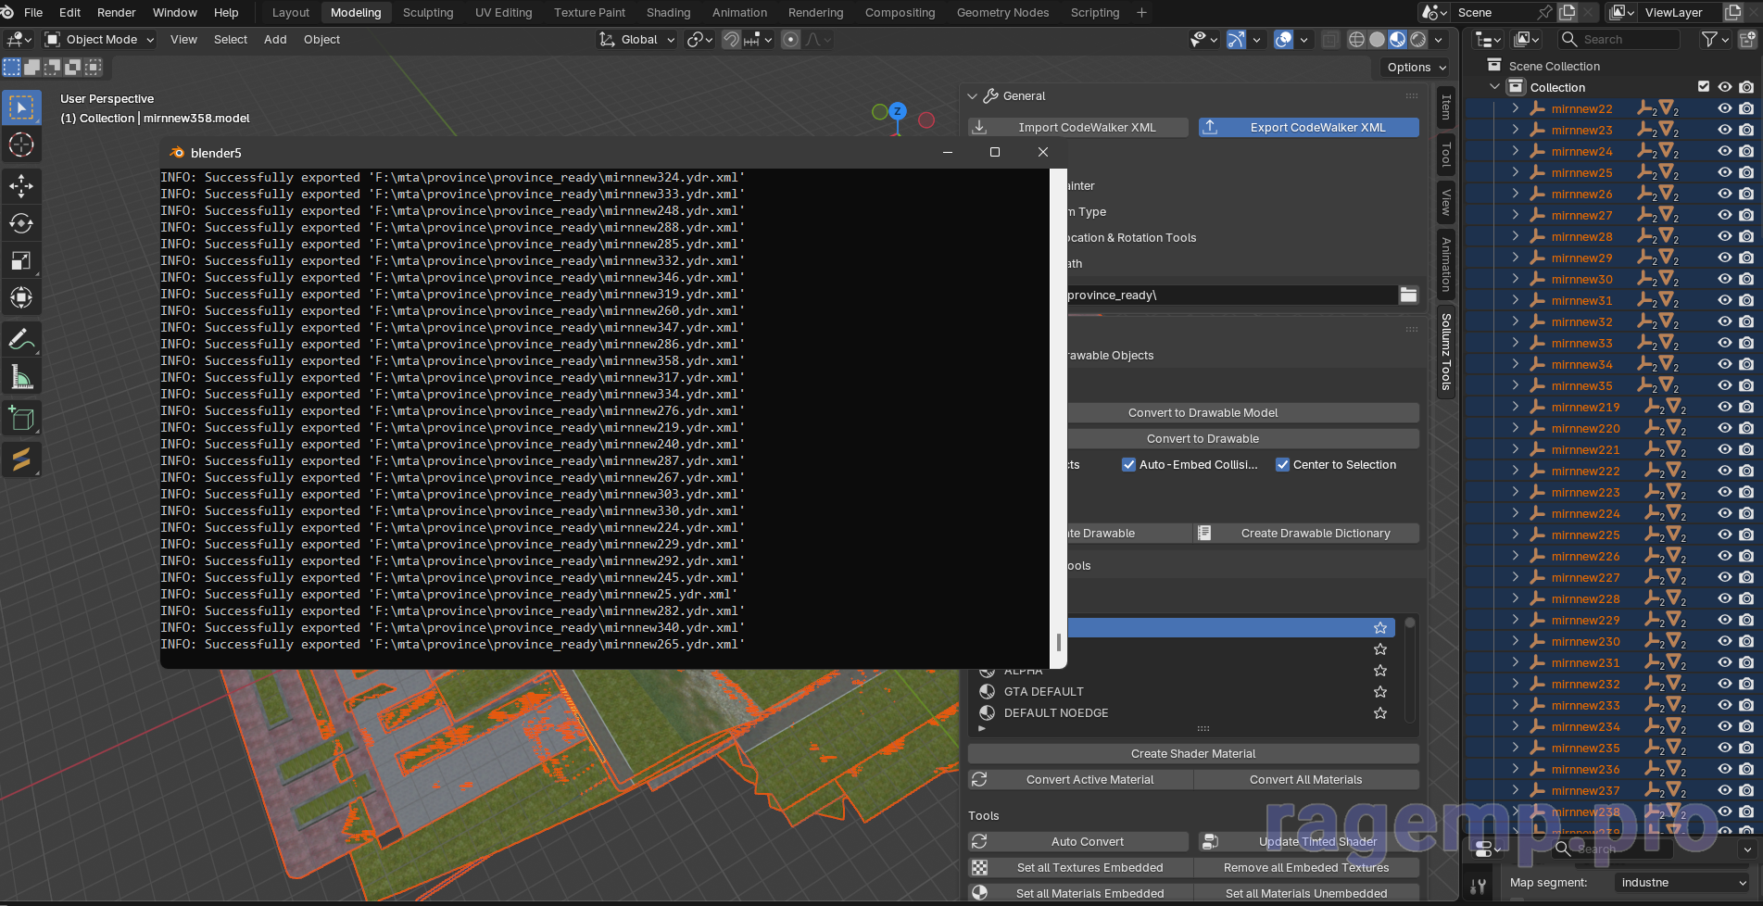Click the outliner Search field
This screenshot has width=1763, height=906.
point(1619,39)
